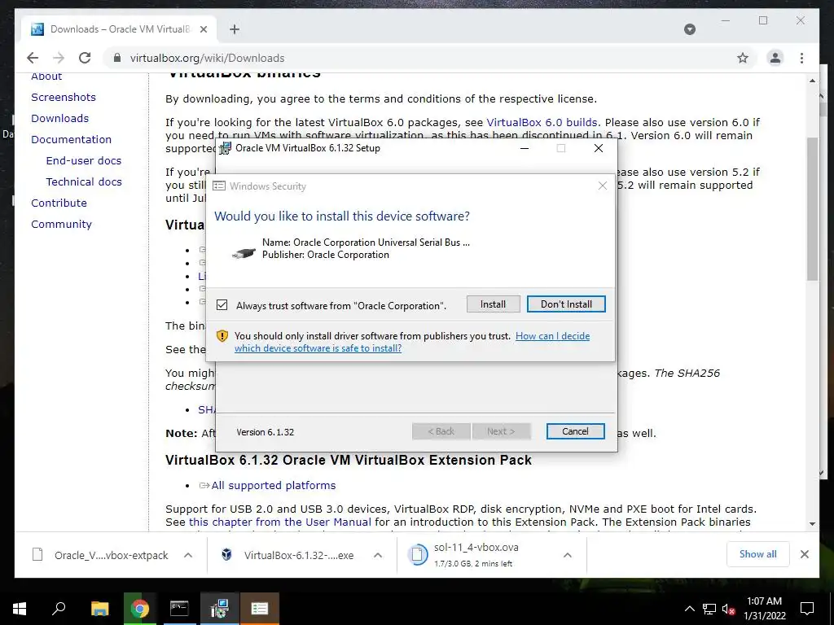Open 'this chapter from the User Manual' link
This screenshot has height=625, width=834.
280,522
